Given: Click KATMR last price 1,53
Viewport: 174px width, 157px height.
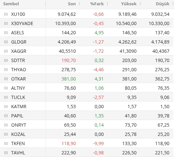Looking at the screenshot, I should (x=71, y=107).
